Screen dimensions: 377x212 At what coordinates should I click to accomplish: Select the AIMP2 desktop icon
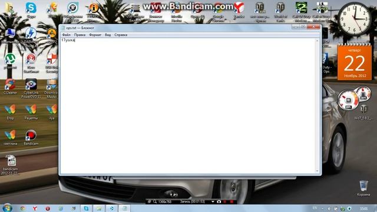pyautogui.click(x=52, y=36)
